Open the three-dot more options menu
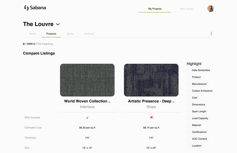 pos(211,34)
